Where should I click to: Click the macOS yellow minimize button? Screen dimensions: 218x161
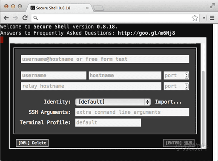(x=13, y=6)
